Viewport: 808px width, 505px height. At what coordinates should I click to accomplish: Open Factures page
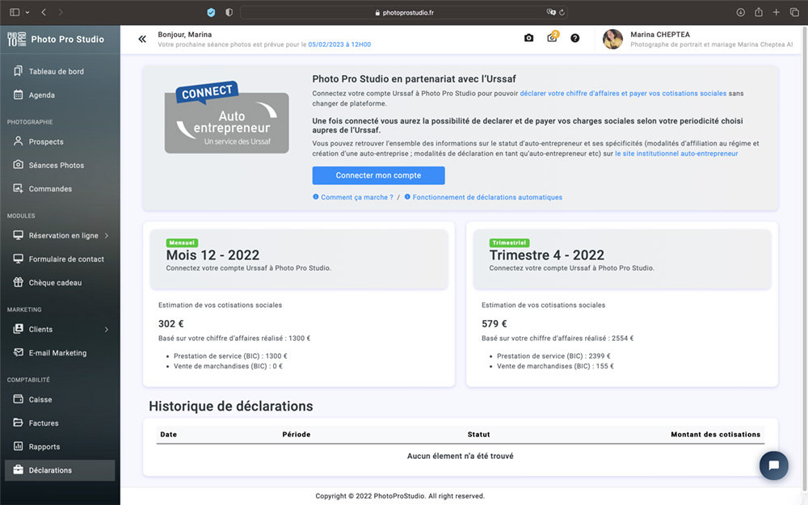tap(44, 423)
